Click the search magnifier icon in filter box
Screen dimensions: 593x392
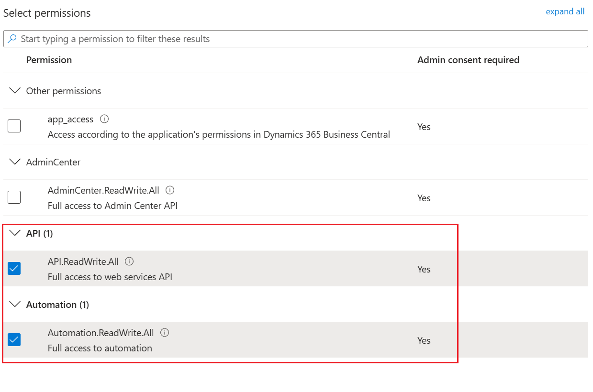[13, 39]
